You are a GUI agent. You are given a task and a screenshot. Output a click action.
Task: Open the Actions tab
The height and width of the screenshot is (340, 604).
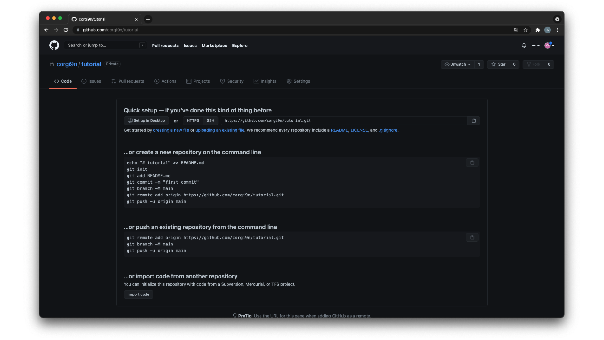click(165, 81)
